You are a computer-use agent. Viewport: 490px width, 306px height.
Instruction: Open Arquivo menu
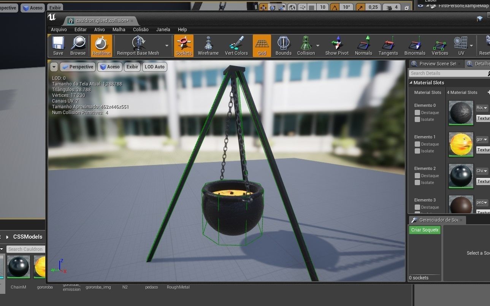[59, 29]
